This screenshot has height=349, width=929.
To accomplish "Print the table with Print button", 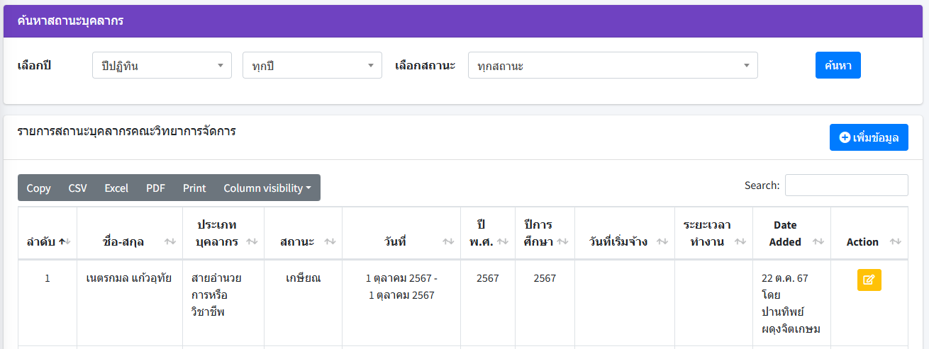I will (194, 188).
